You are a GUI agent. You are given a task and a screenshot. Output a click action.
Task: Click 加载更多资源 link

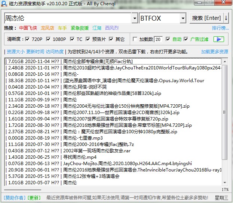point(215,52)
